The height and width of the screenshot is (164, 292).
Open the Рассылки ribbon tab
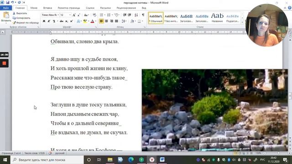click(105, 8)
